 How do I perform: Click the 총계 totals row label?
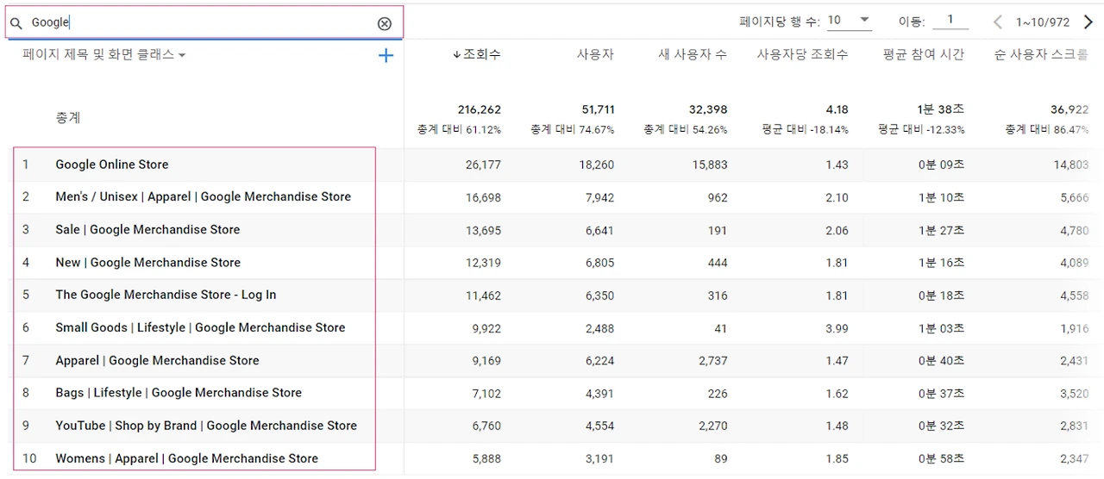click(68, 117)
